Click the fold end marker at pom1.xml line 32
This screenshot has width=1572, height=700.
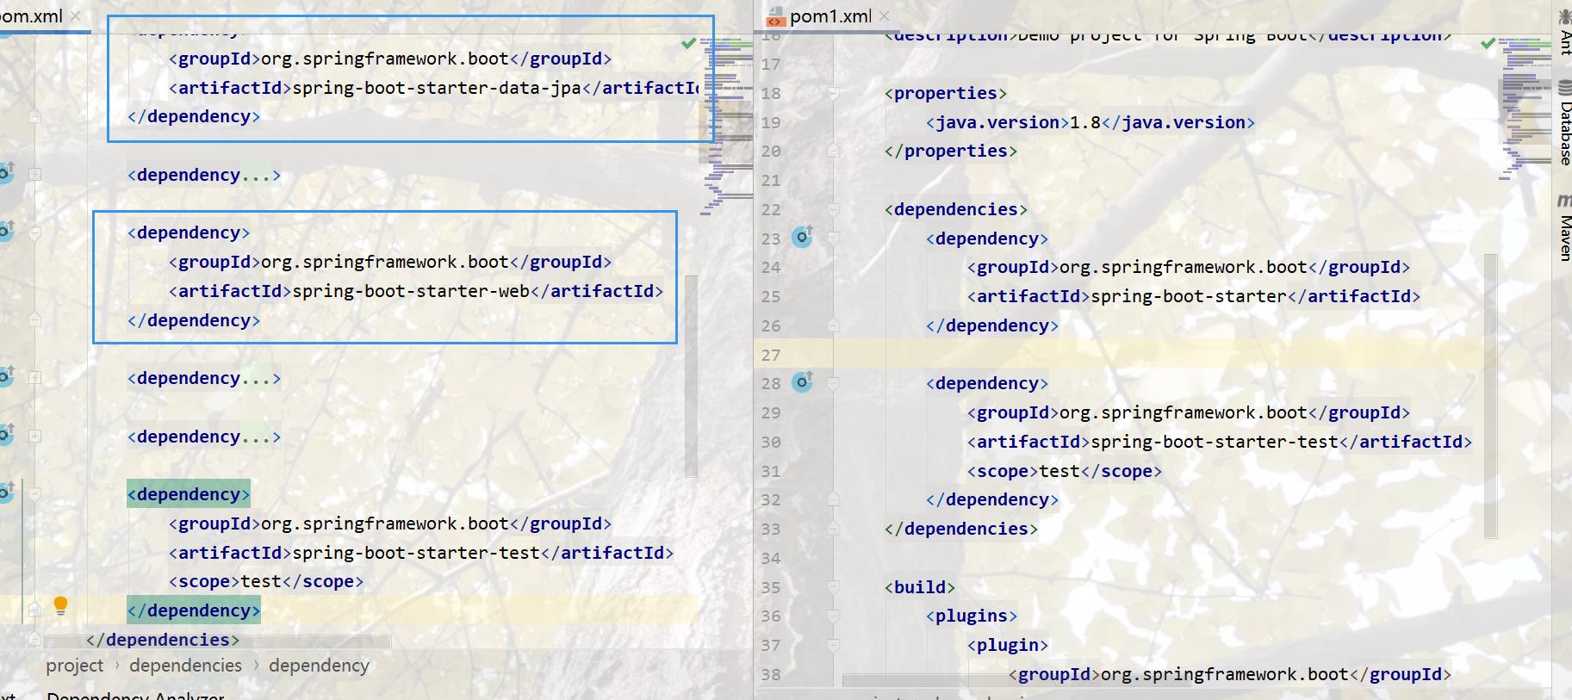coord(833,499)
